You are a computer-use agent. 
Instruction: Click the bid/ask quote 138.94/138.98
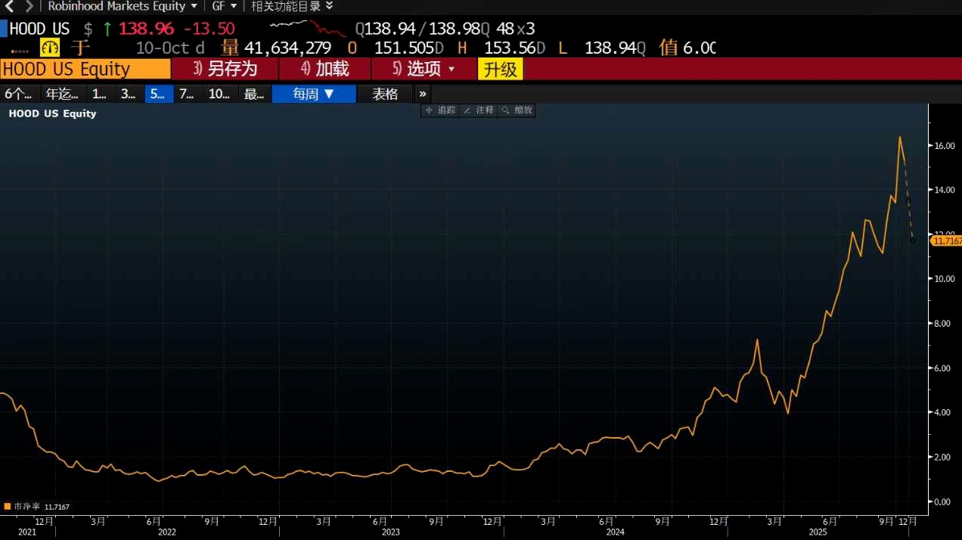(x=422, y=29)
